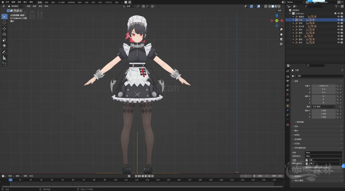Screen dimensions: 345x191
Task: Switch viewport to rendered shading
Action: point(279,6)
